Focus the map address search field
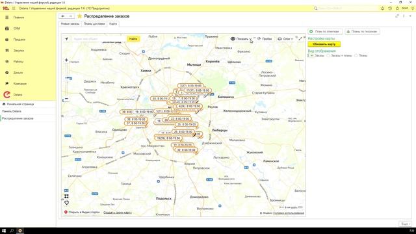Image resolution: width=416 pixels, height=234 pixels. pos(99,39)
